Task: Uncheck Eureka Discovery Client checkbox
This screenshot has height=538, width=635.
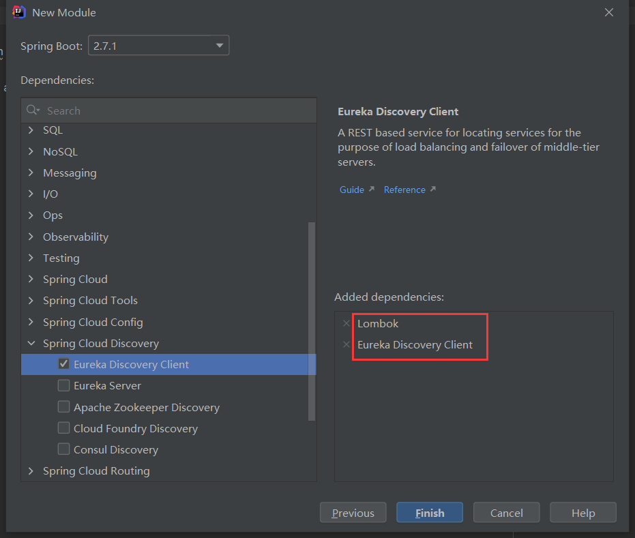Action: [x=63, y=364]
